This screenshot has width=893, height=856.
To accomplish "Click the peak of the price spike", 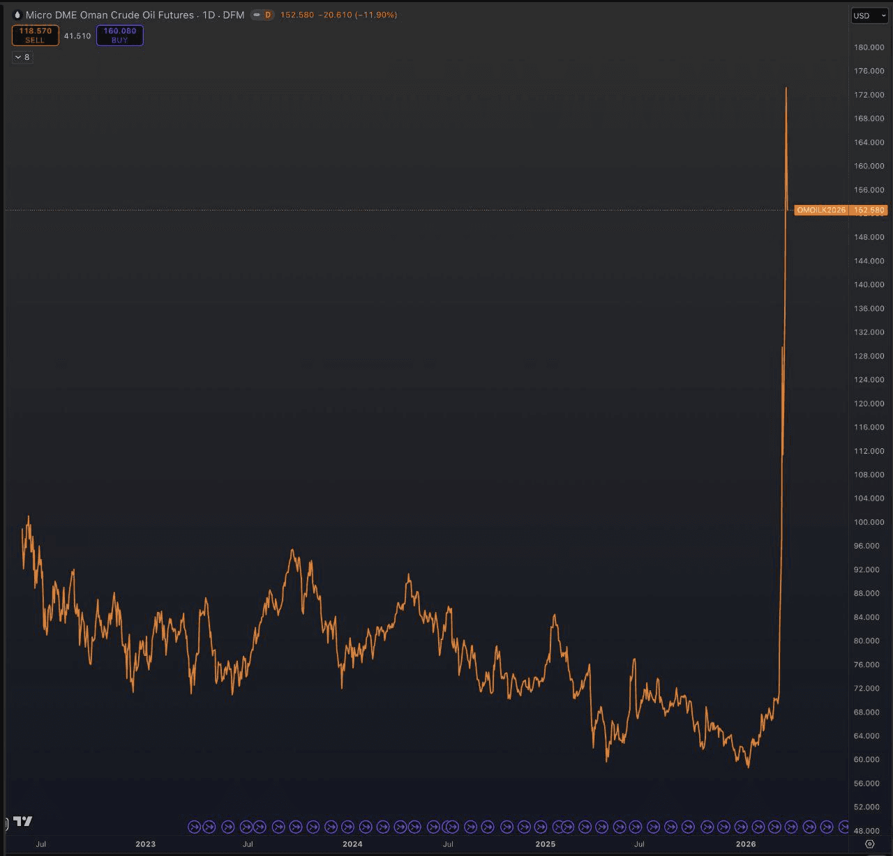I will pos(786,89).
